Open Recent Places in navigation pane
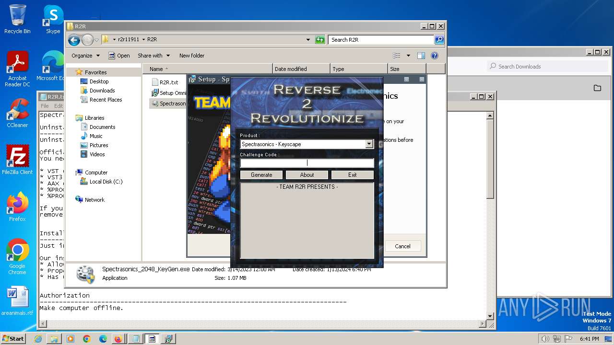 tap(106, 100)
